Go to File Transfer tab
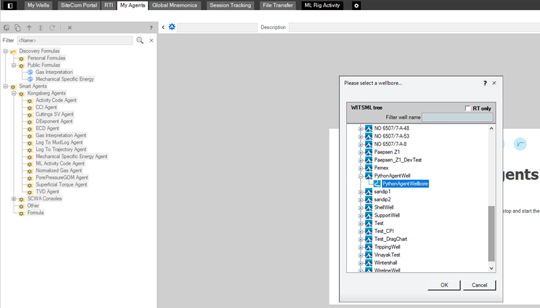 click(277, 5)
